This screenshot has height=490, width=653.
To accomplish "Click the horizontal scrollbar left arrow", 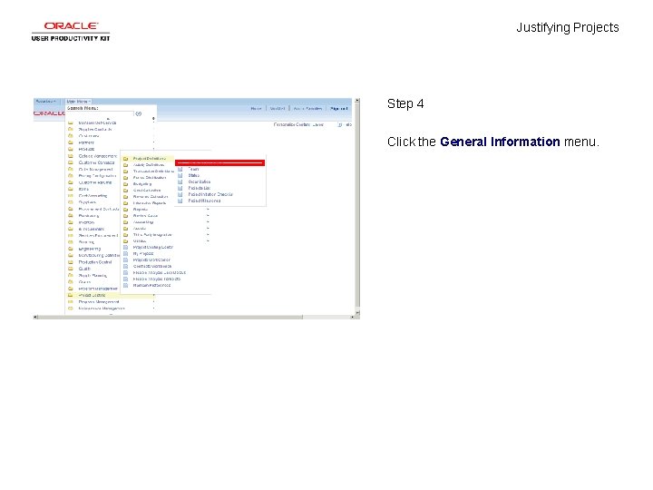I will point(35,317).
